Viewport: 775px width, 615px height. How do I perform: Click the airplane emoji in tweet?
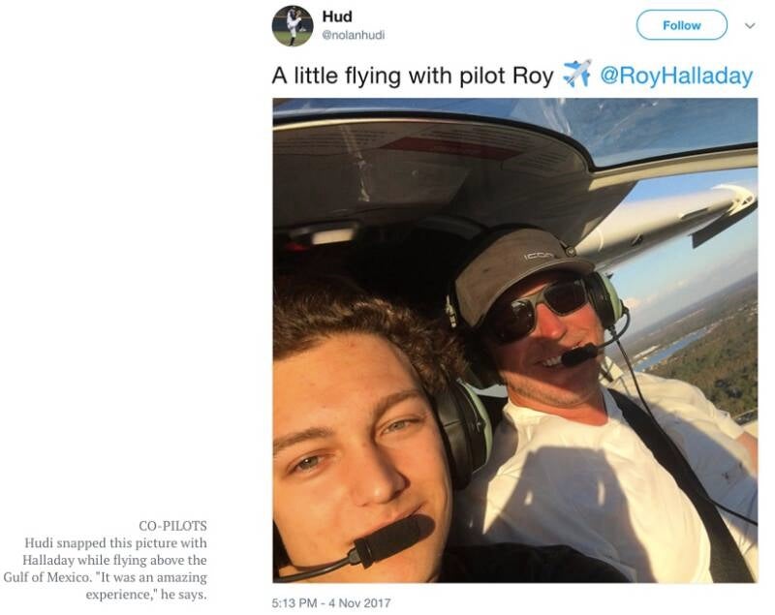pyautogui.click(x=576, y=74)
